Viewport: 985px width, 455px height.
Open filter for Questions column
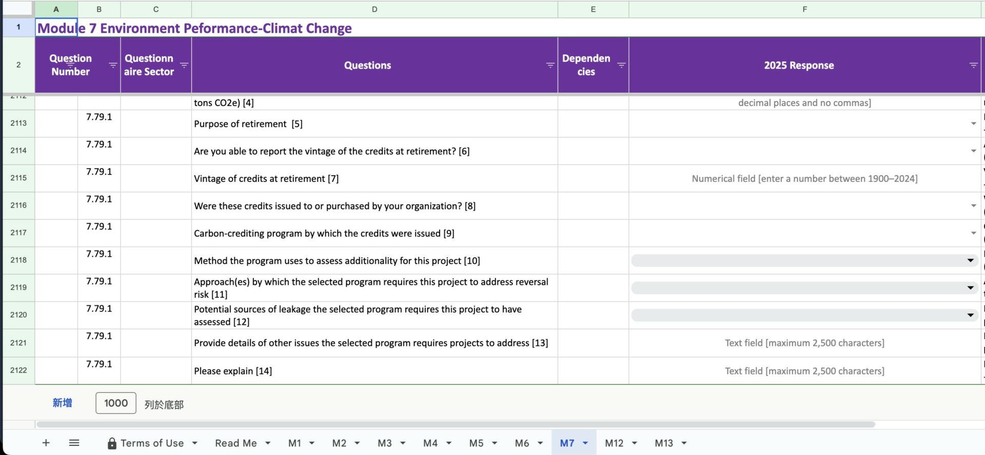(550, 65)
